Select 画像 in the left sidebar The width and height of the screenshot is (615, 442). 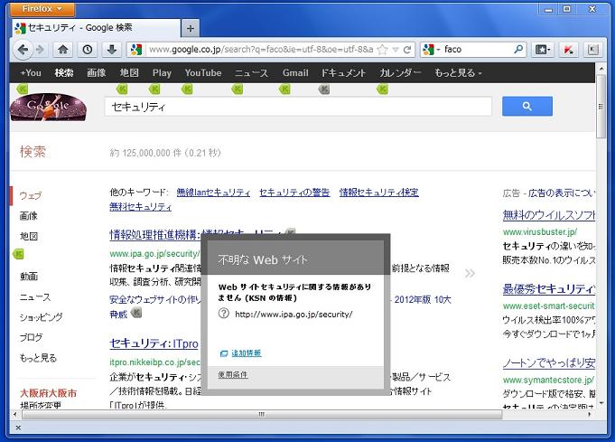coord(29,216)
